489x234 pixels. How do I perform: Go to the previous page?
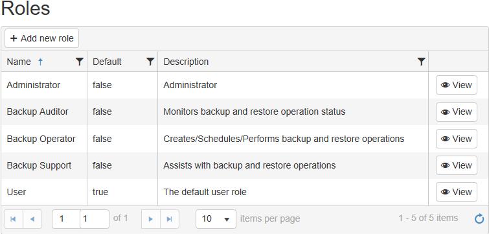pos(32,219)
